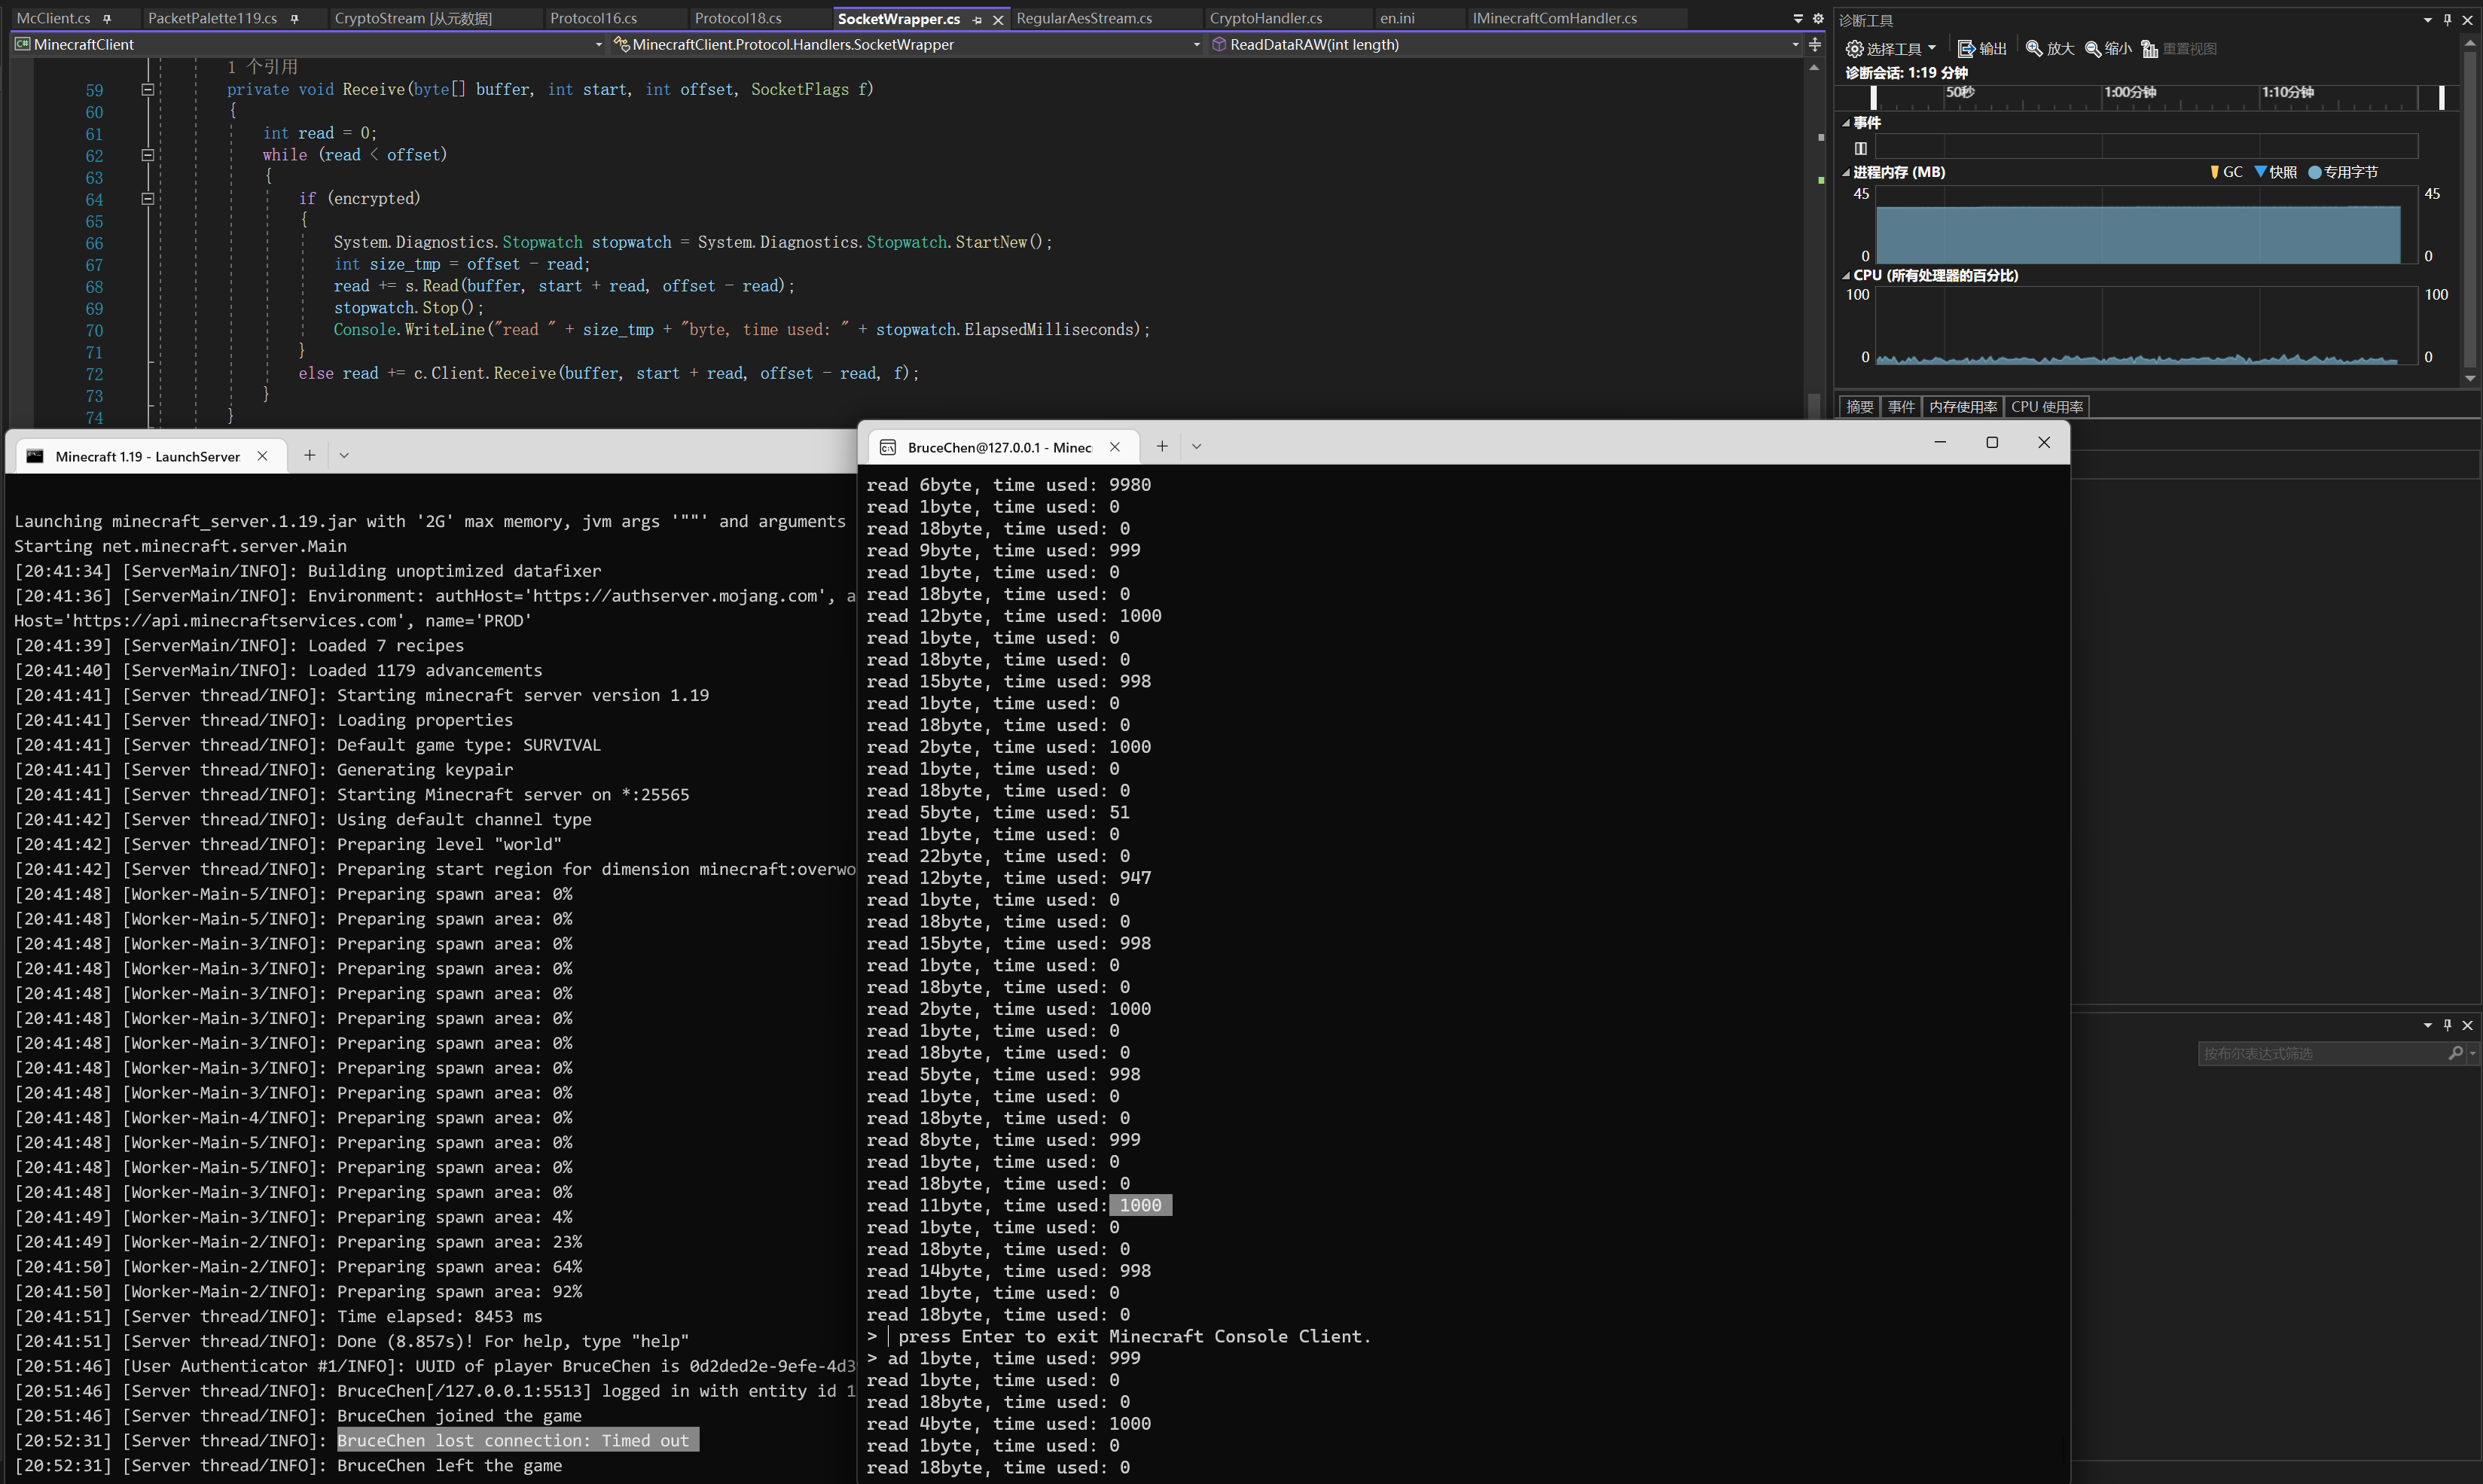Click the 缩小 zoom-out icon in diagnostics
This screenshot has height=1484, width=2483.
click(2106, 48)
